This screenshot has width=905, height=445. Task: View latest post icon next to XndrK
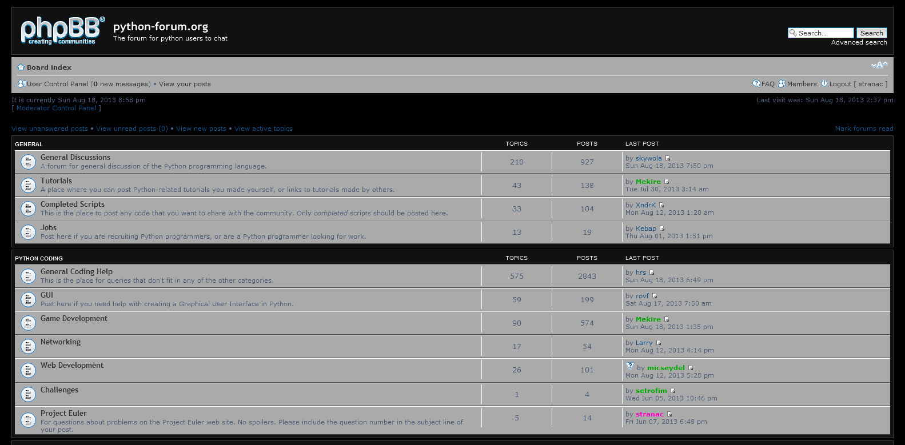[661, 205]
